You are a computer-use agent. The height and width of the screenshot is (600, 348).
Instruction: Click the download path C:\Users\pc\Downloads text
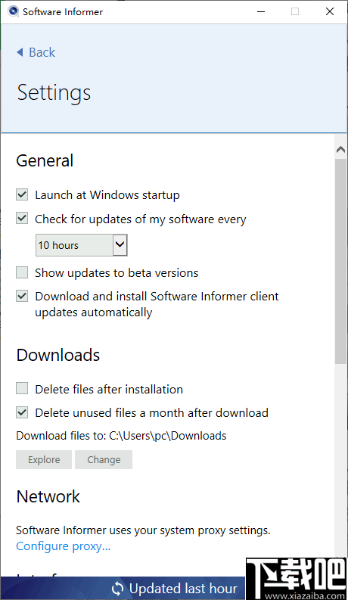168,436
